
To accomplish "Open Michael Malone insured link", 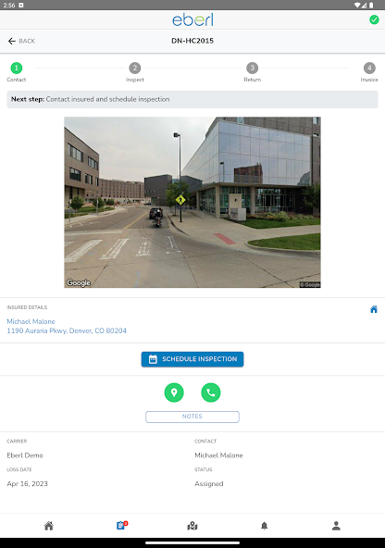I will pos(31,321).
